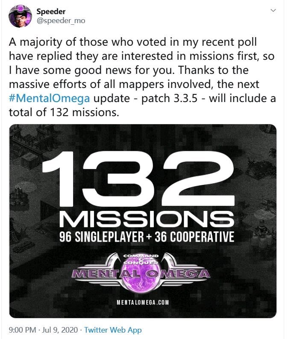Open Speeder's profile avatar picture
The height and width of the screenshot is (339, 288).
[x=20, y=16]
